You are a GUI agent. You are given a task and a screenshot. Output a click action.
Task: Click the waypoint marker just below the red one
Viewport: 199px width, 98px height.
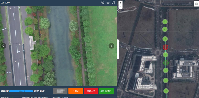pyautogui.click(x=165, y=55)
